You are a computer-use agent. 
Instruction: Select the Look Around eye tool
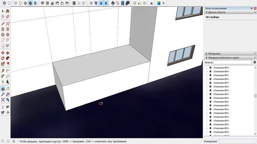8,107
